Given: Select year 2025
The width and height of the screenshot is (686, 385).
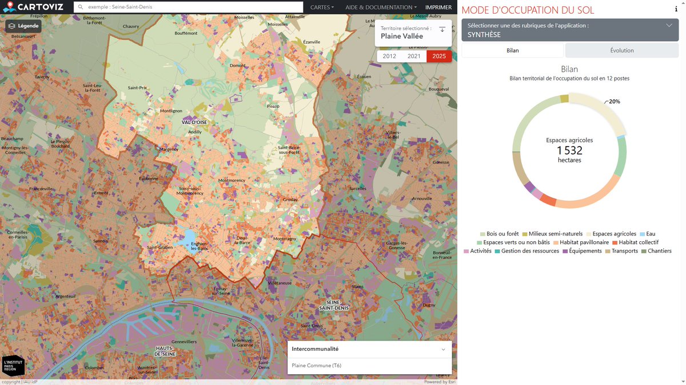Looking at the screenshot, I should click(x=439, y=56).
